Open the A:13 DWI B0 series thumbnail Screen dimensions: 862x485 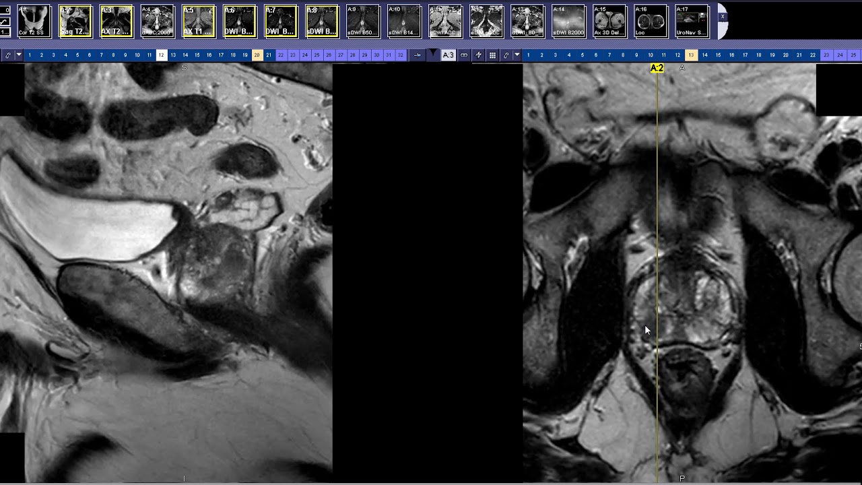[527, 21]
